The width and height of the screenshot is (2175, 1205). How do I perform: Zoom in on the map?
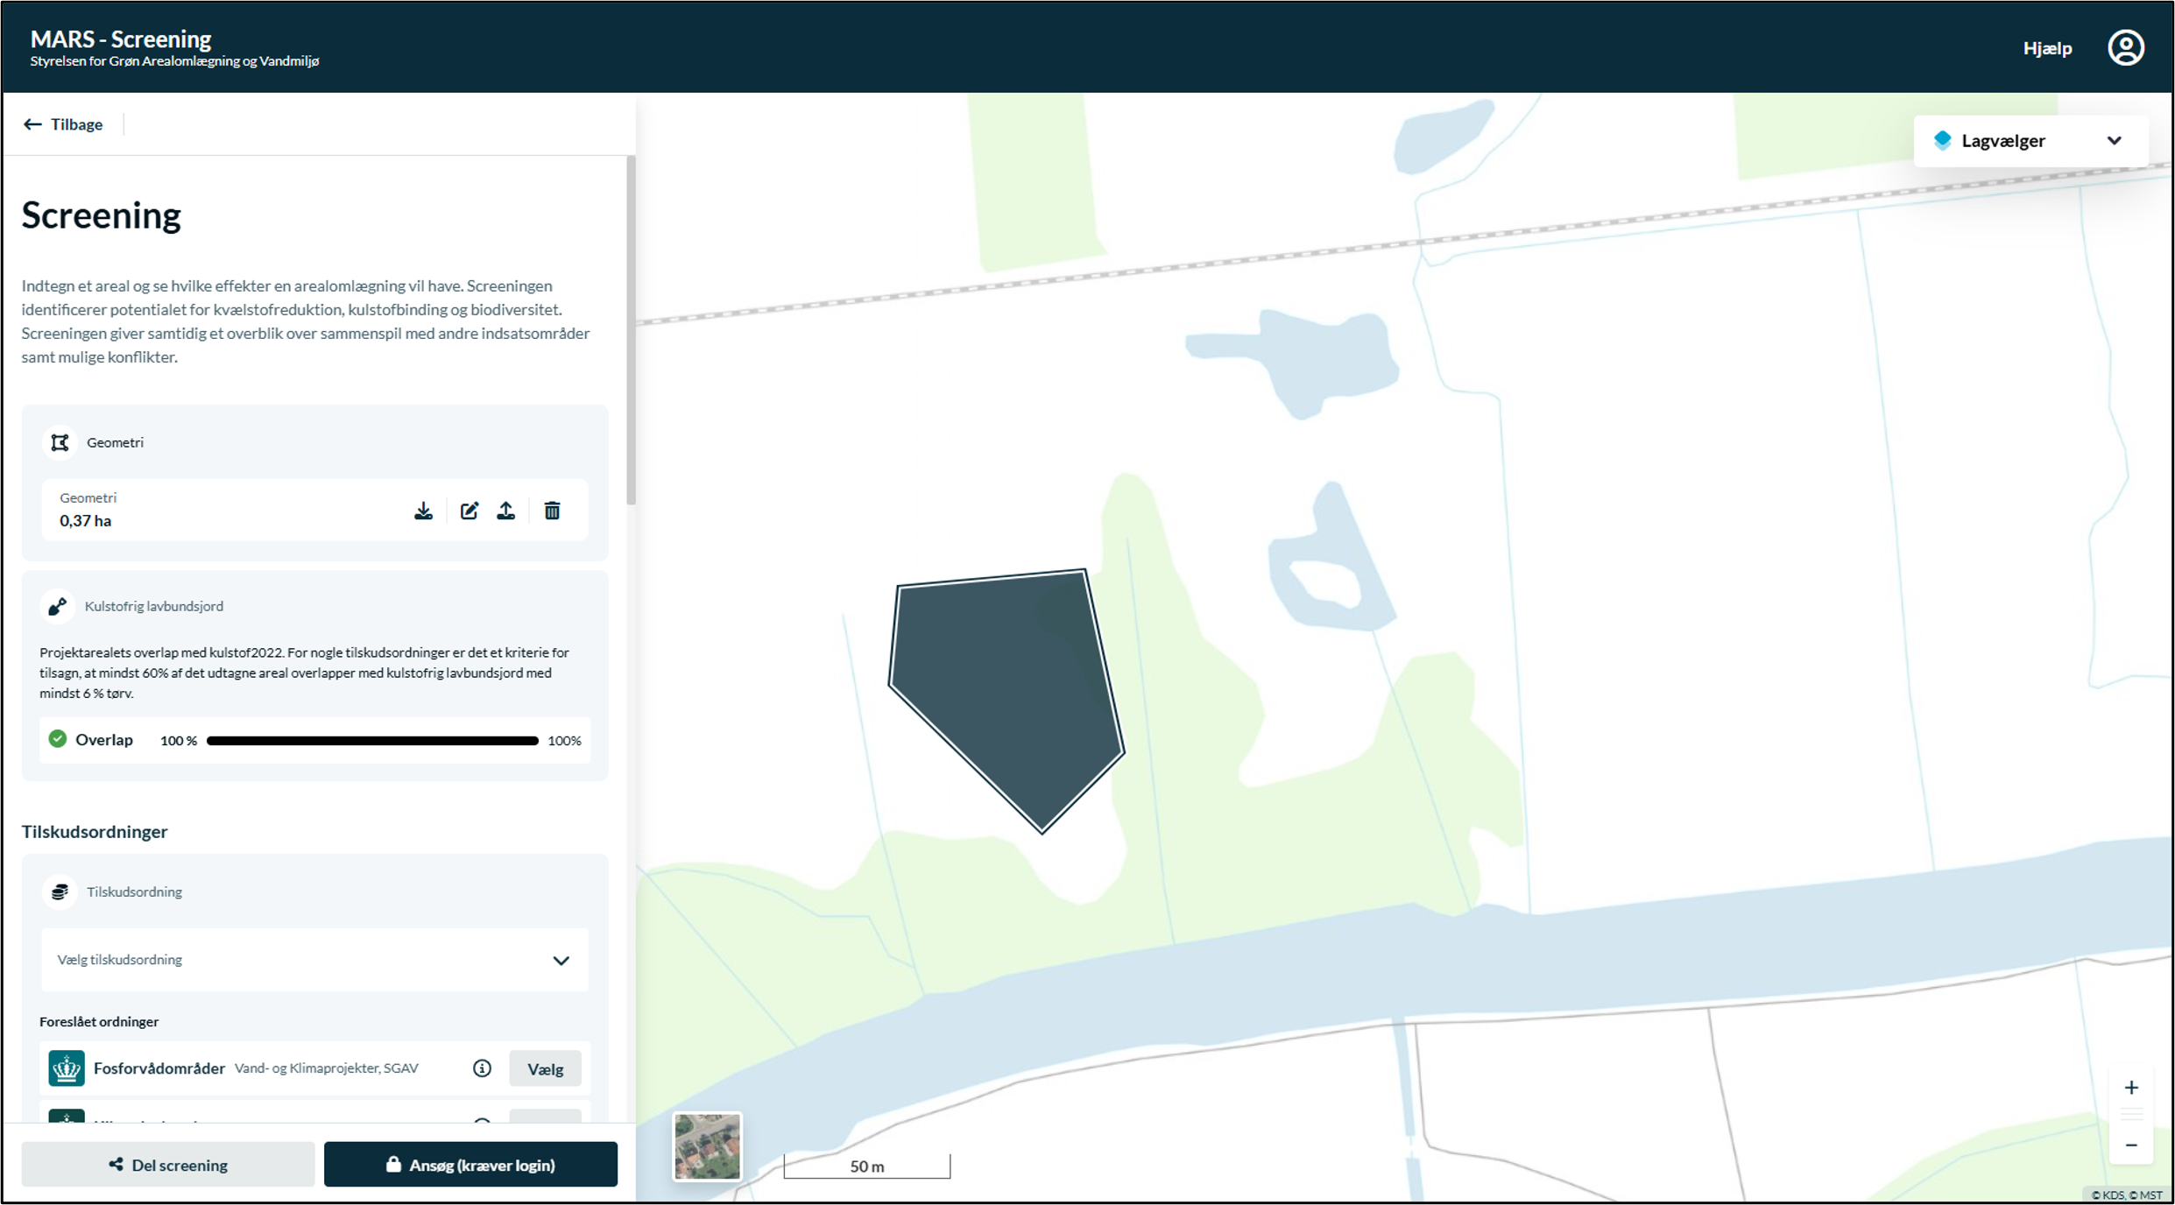(x=2131, y=1088)
